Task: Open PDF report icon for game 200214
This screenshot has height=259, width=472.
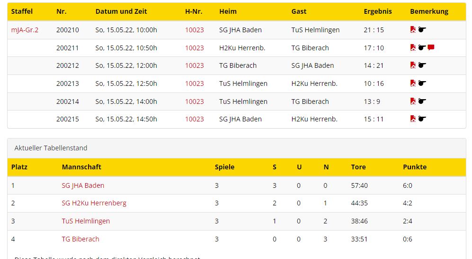Action: point(413,102)
